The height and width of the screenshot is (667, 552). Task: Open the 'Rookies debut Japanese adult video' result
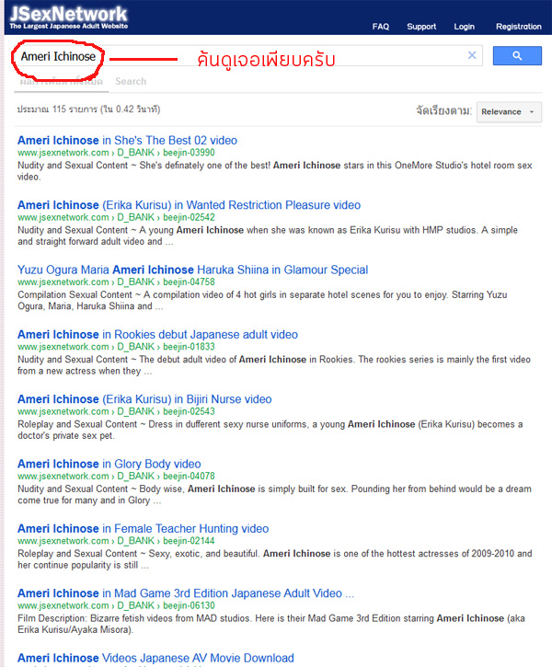[157, 334]
